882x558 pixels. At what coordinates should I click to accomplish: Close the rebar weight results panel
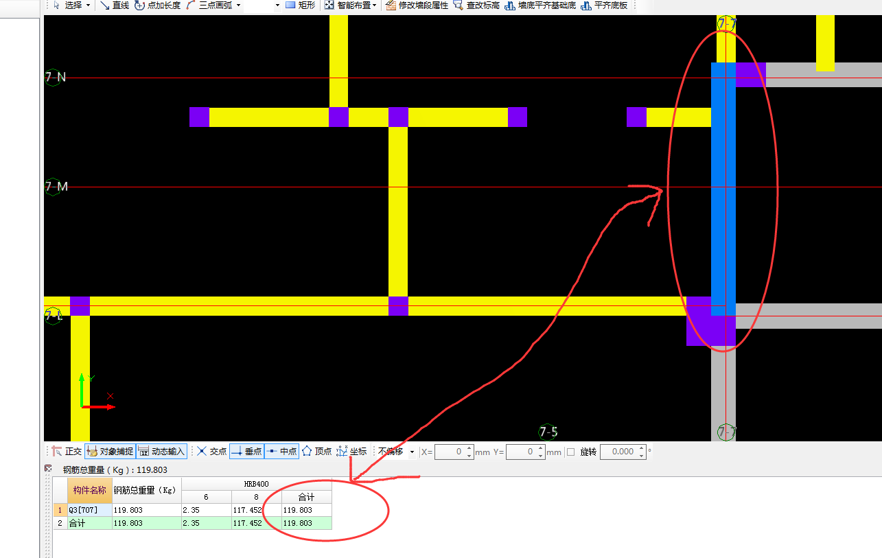click(48, 469)
